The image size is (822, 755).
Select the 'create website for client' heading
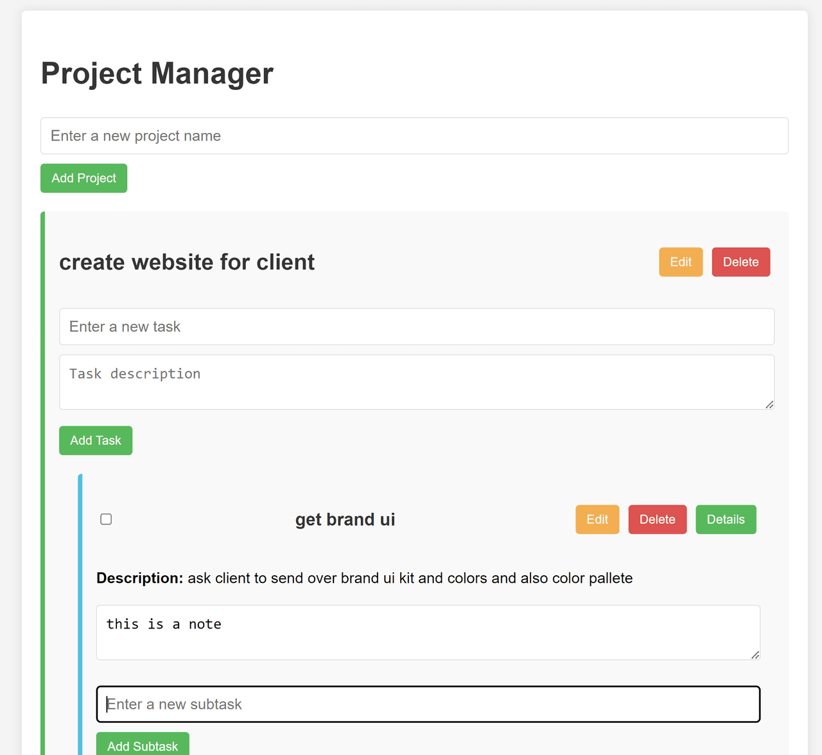click(187, 262)
